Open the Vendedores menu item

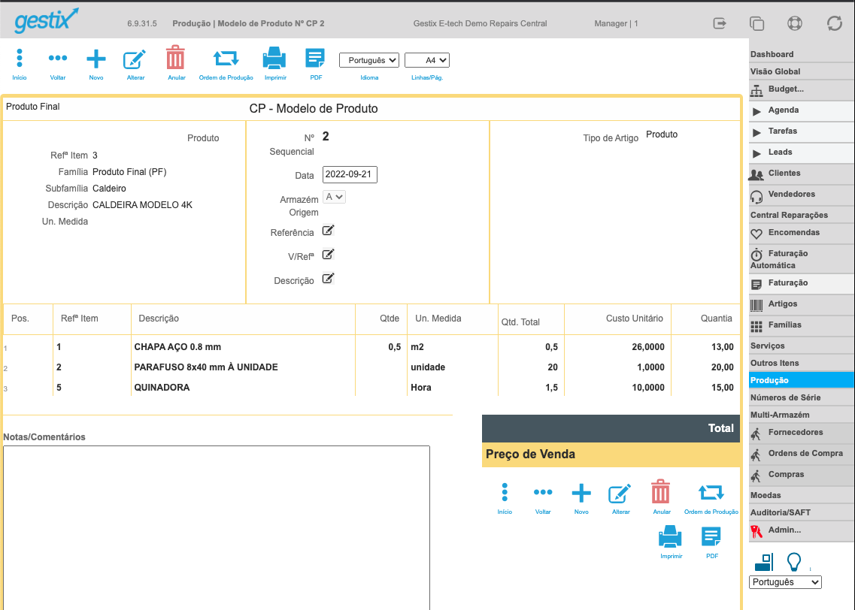(x=801, y=195)
